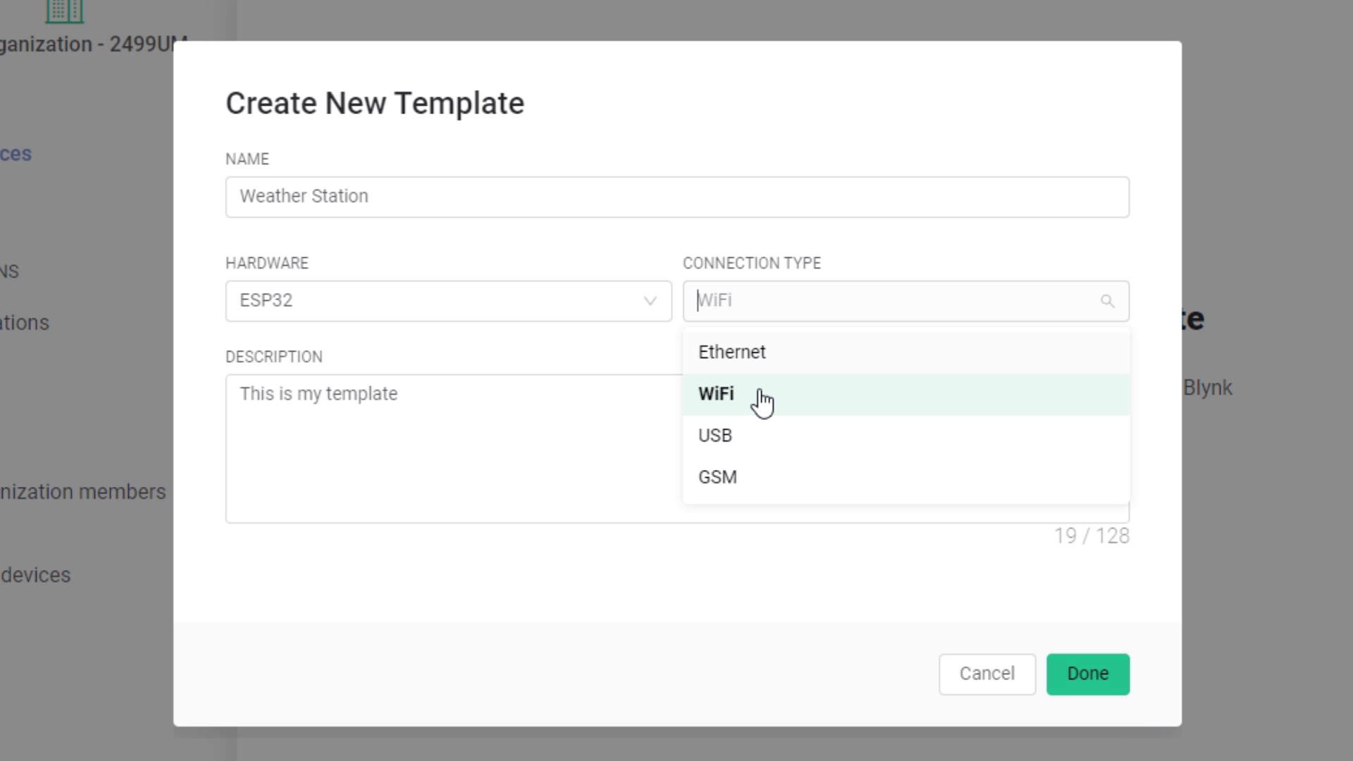This screenshot has height=761, width=1353.
Task: Click the organization building icon
Action: pos(64,11)
